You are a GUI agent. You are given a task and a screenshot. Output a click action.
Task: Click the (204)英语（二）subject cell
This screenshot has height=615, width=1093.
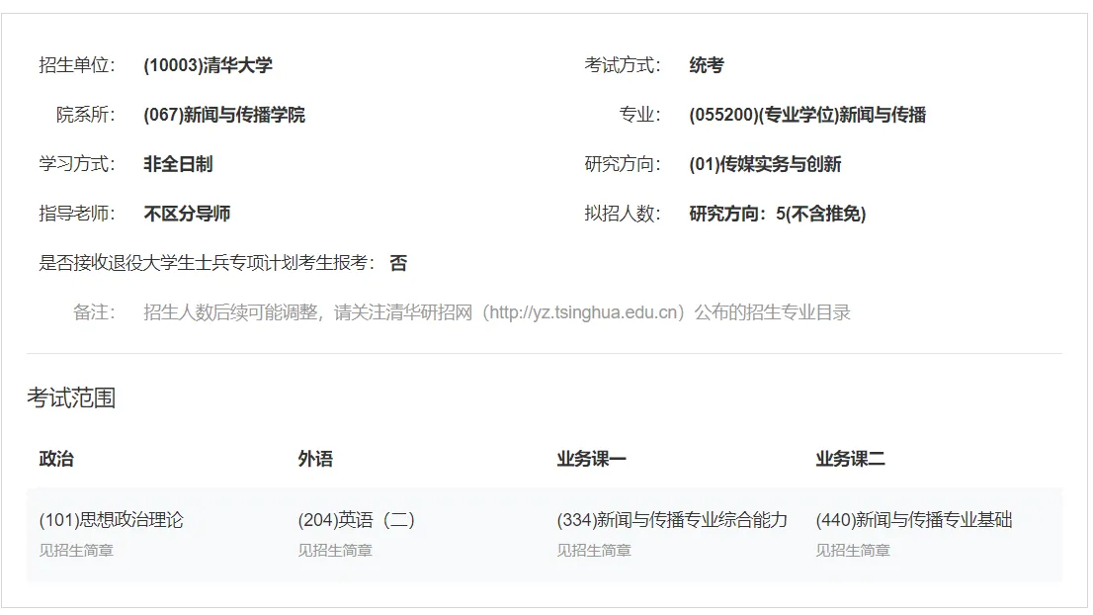tap(356, 520)
